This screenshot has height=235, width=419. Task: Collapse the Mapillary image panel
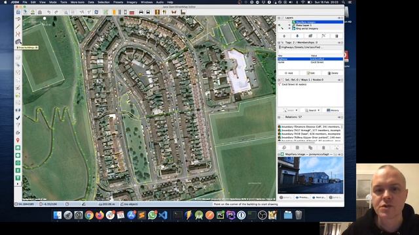[279, 154]
